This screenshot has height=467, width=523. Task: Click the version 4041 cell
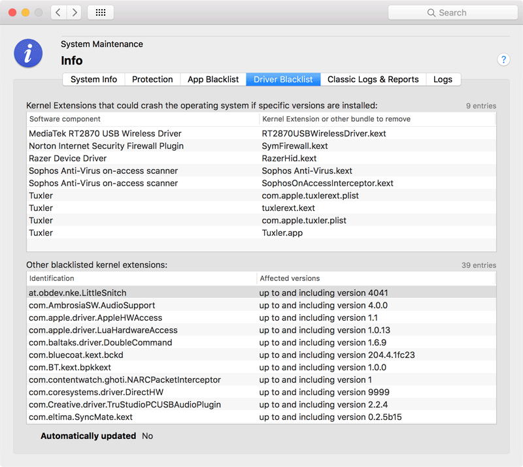pos(324,293)
